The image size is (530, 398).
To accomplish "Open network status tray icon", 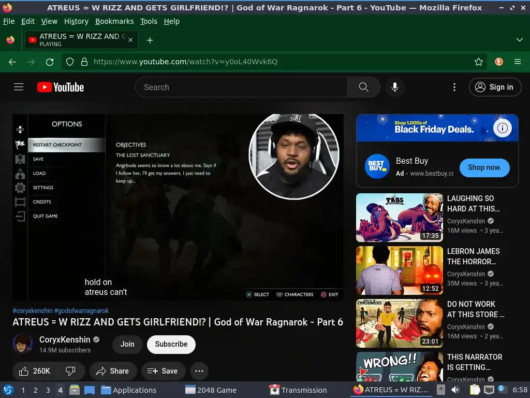I will pos(489,390).
